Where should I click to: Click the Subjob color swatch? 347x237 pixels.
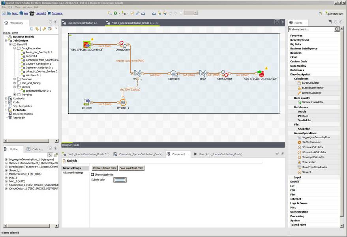click(120, 180)
